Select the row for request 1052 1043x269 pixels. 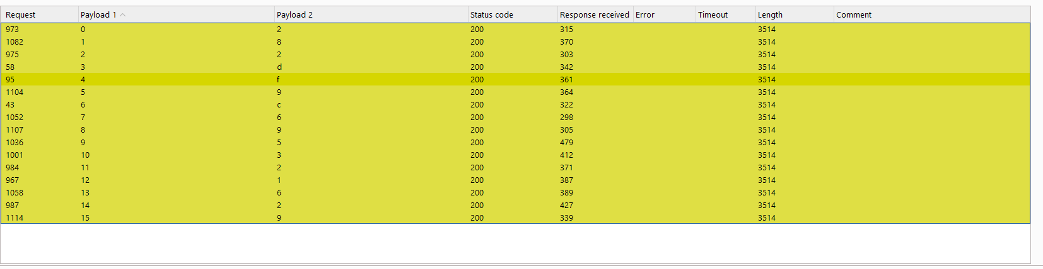tap(15, 118)
